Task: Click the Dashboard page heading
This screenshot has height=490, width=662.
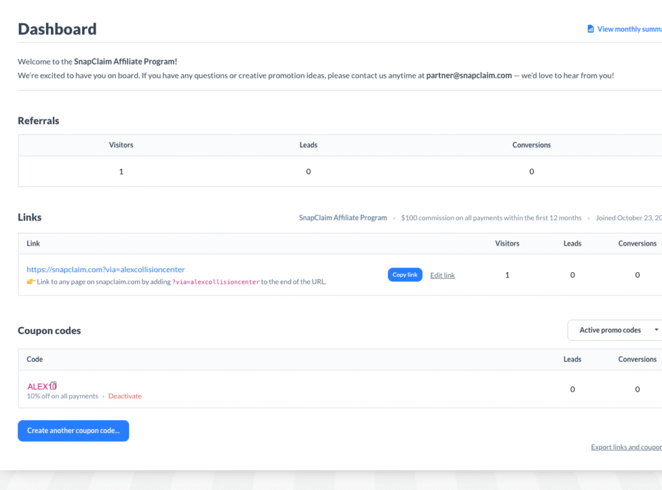Action: coord(57,29)
